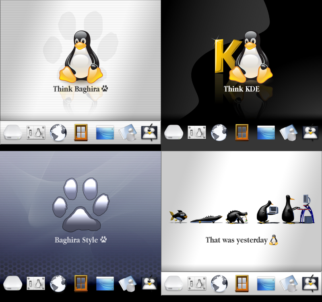Click the blue desktop screen icon in That was yesterday panel
The image size is (322, 302).
click(x=266, y=284)
